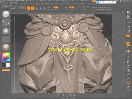This screenshot has width=132, height=99.
Task: Toggle the Solo mode icon
Action: [x=128, y=87]
